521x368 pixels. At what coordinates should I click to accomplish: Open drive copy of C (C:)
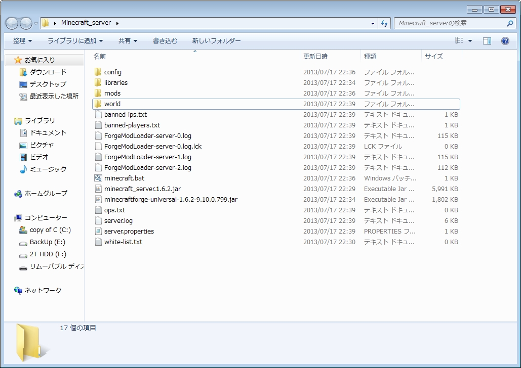(50, 229)
